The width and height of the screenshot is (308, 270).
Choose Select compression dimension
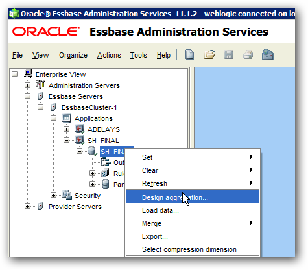193,249
